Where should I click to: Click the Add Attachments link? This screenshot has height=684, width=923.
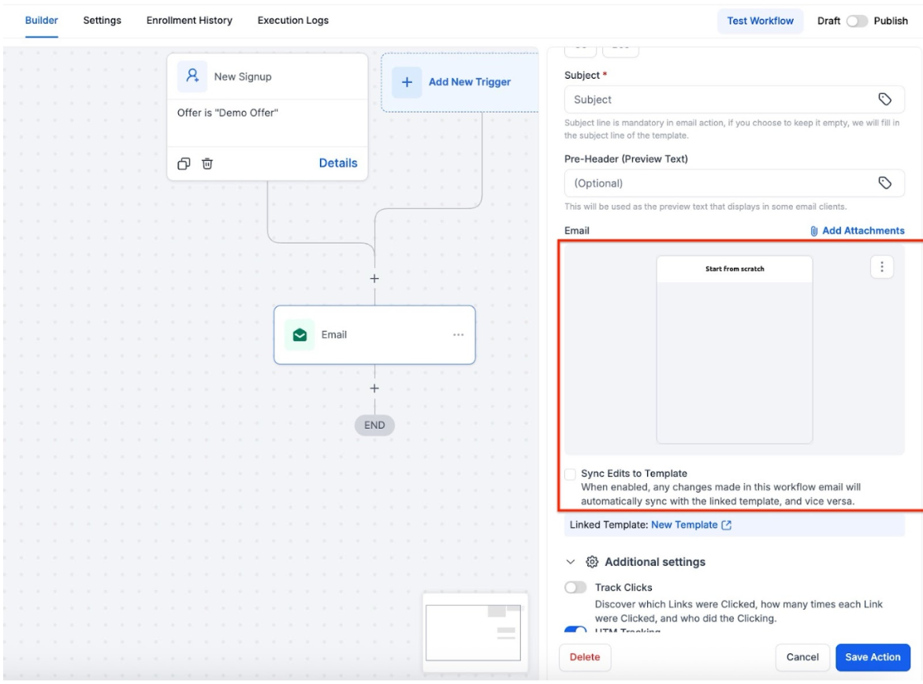tap(857, 231)
